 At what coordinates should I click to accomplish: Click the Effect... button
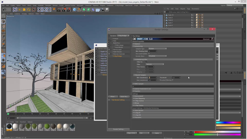(x=113, y=97)
